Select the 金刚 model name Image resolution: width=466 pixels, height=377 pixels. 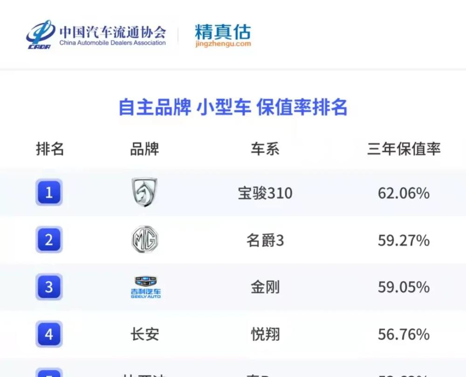coord(265,287)
